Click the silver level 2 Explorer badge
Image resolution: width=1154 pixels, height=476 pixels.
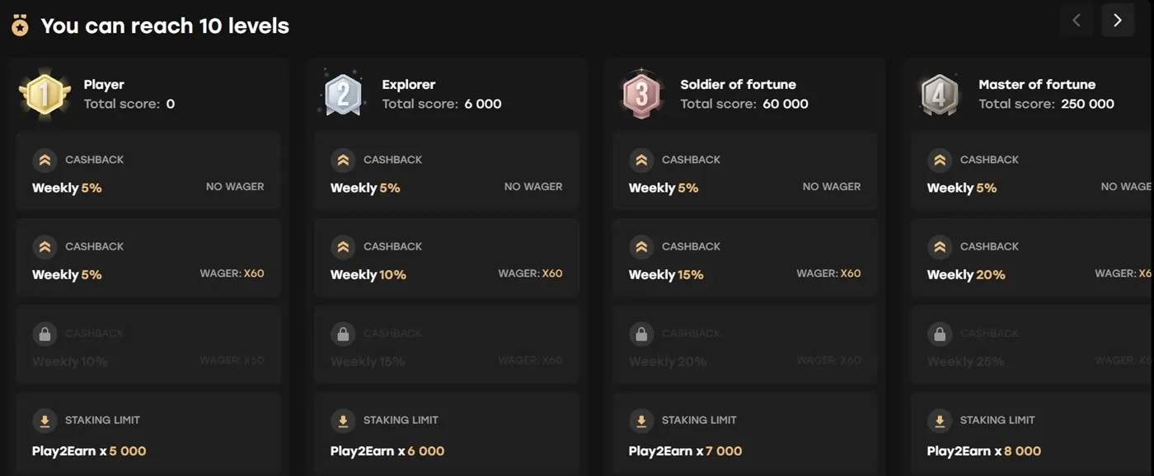point(343,94)
